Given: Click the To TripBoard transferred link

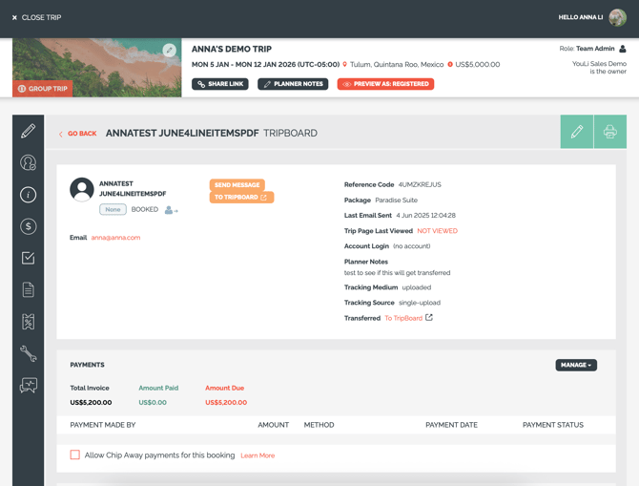Looking at the screenshot, I should [403, 318].
